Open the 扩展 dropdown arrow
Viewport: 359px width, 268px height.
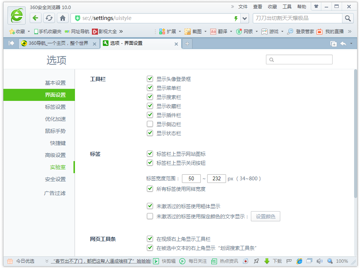point(180,32)
